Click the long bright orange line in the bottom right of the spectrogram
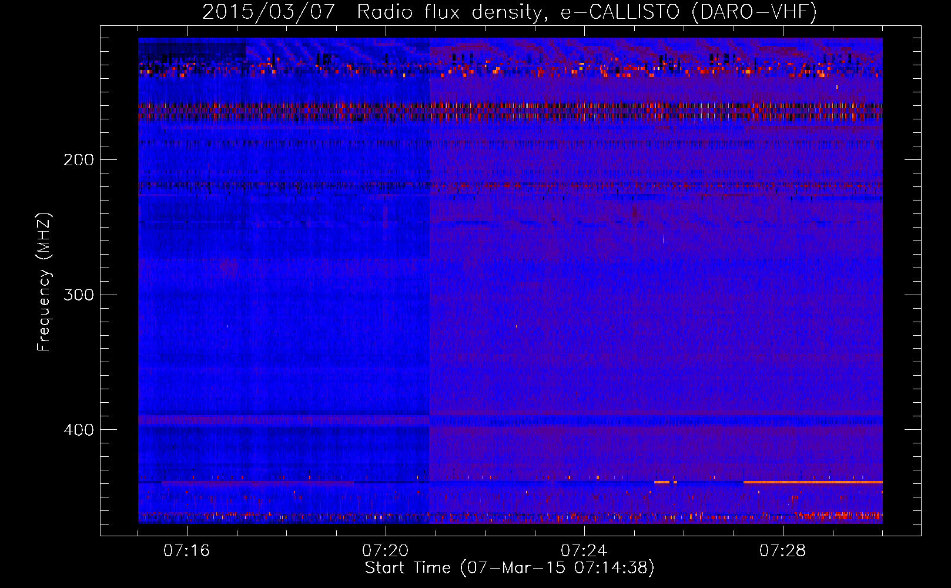 (x=813, y=482)
